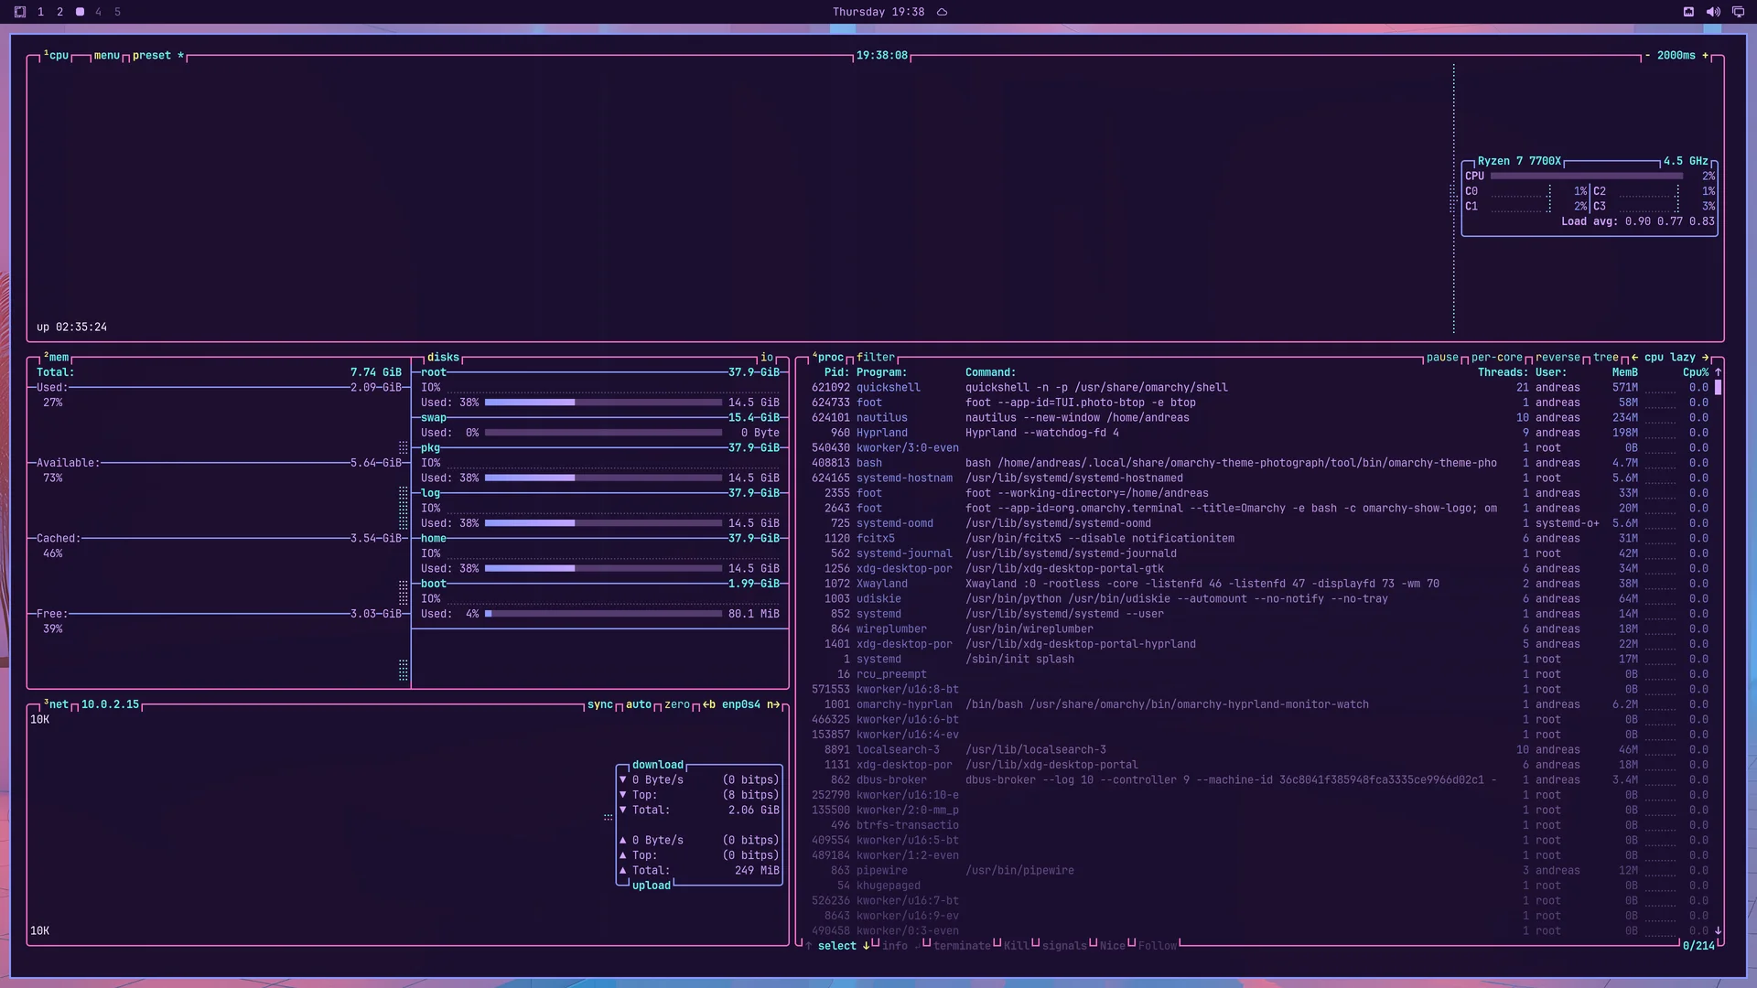Open the btop menu

coord(107,56)
